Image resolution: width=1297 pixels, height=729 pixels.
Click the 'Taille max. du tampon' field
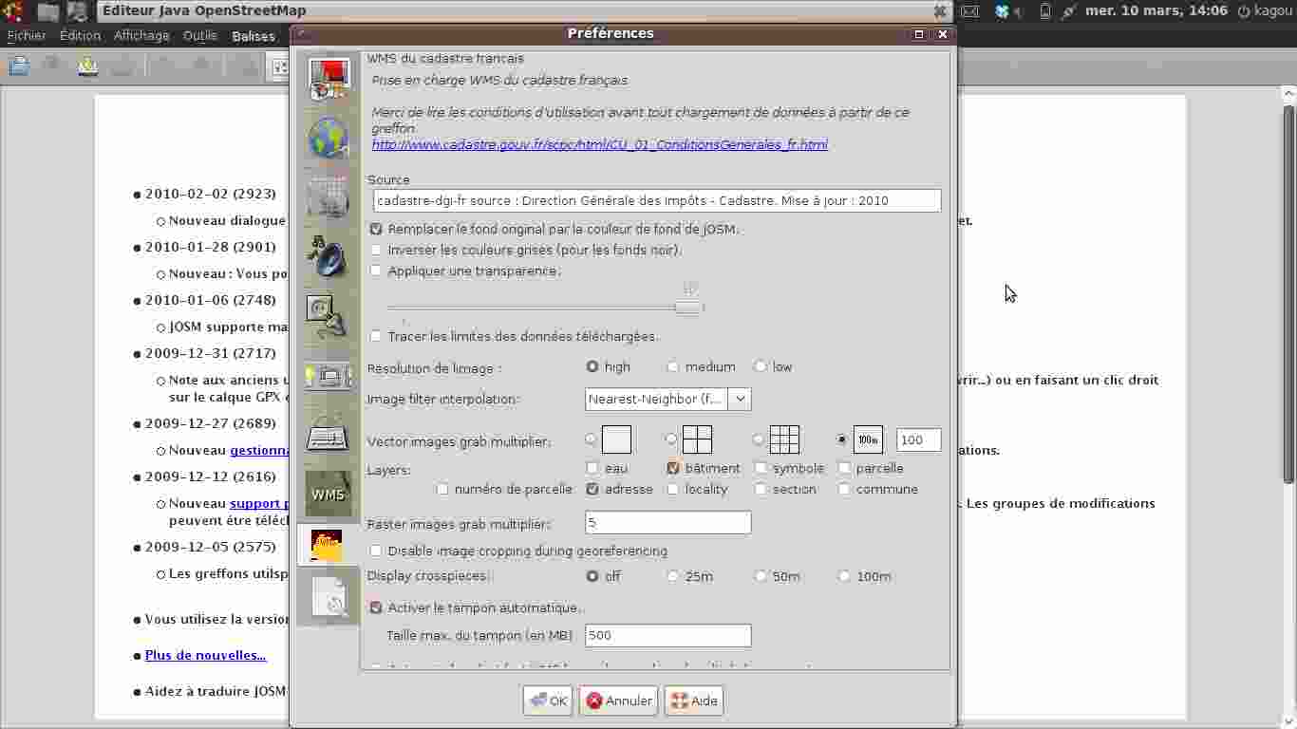(668, 635)
